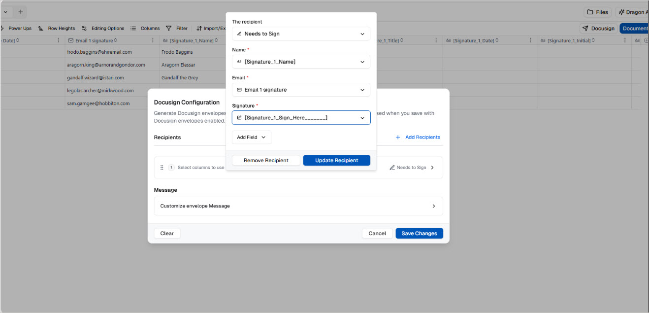This screenshot has height=313, width=649.
Task: Click the Remove Recipient button
Action: click(266, 160)
